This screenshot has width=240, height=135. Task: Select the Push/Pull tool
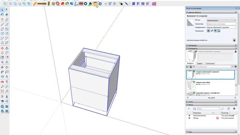7,48
